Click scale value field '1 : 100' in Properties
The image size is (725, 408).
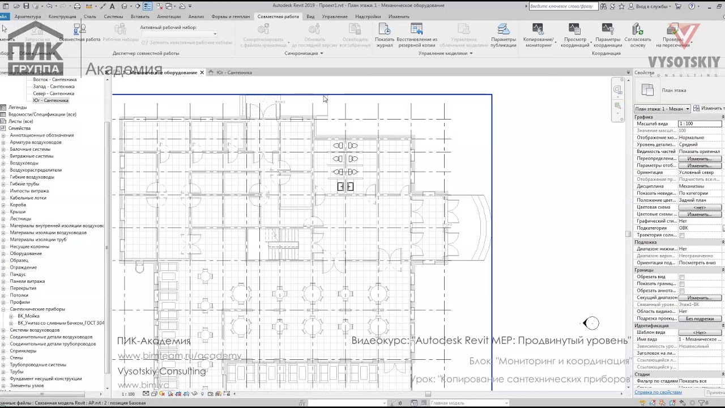click(x=700, y=124)
